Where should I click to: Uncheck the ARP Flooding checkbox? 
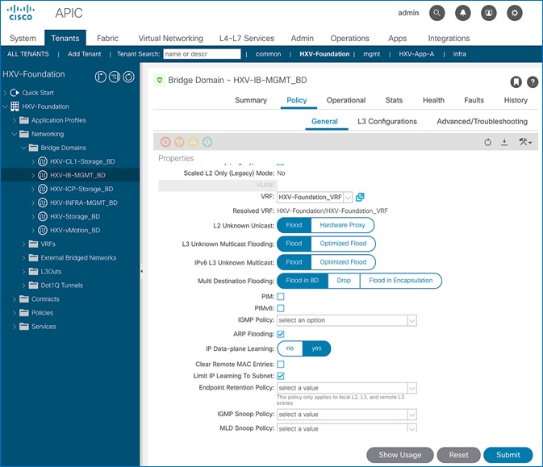(x=281, y=334)
